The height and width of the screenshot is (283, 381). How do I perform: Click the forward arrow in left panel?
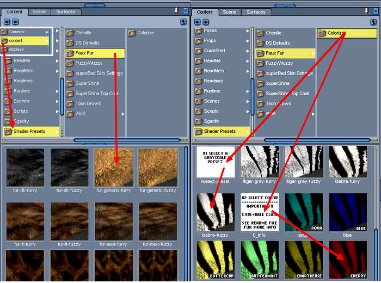pos(15,22)
